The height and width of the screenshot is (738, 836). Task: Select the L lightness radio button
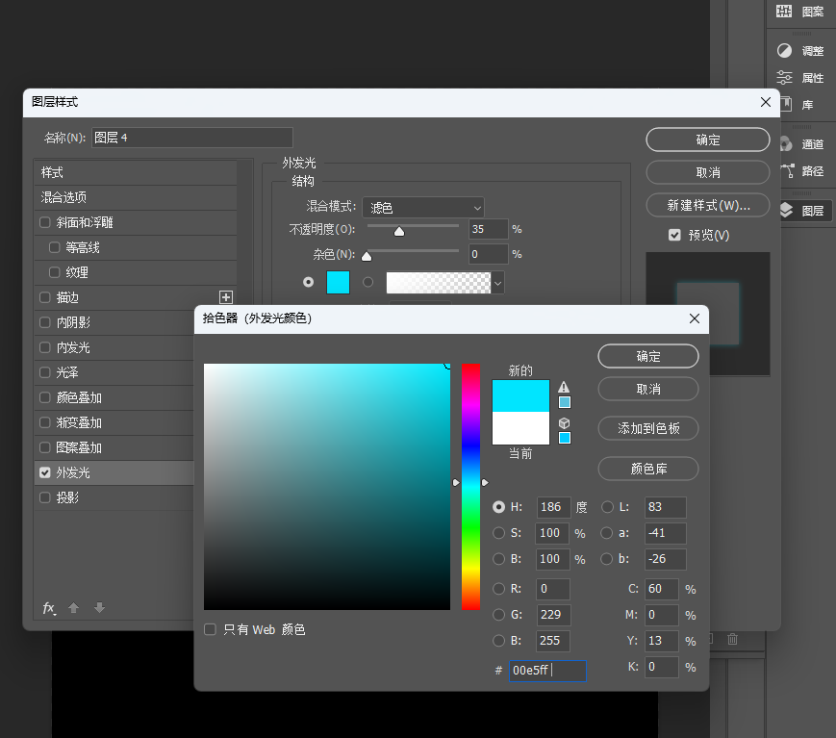pos(607,507)
